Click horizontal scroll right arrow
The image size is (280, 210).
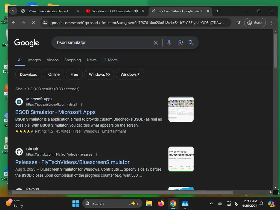coord(271,192)
